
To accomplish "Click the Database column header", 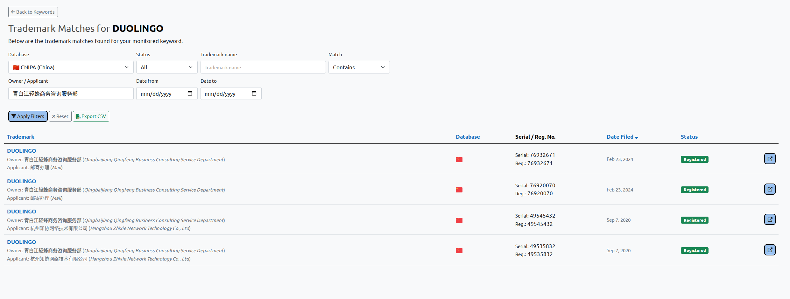I will click(468, 136).
